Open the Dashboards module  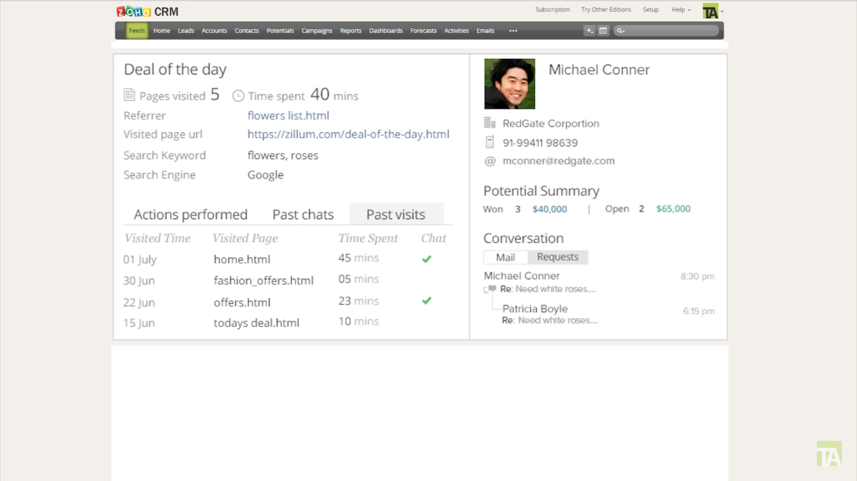click(x=386, y=31)
